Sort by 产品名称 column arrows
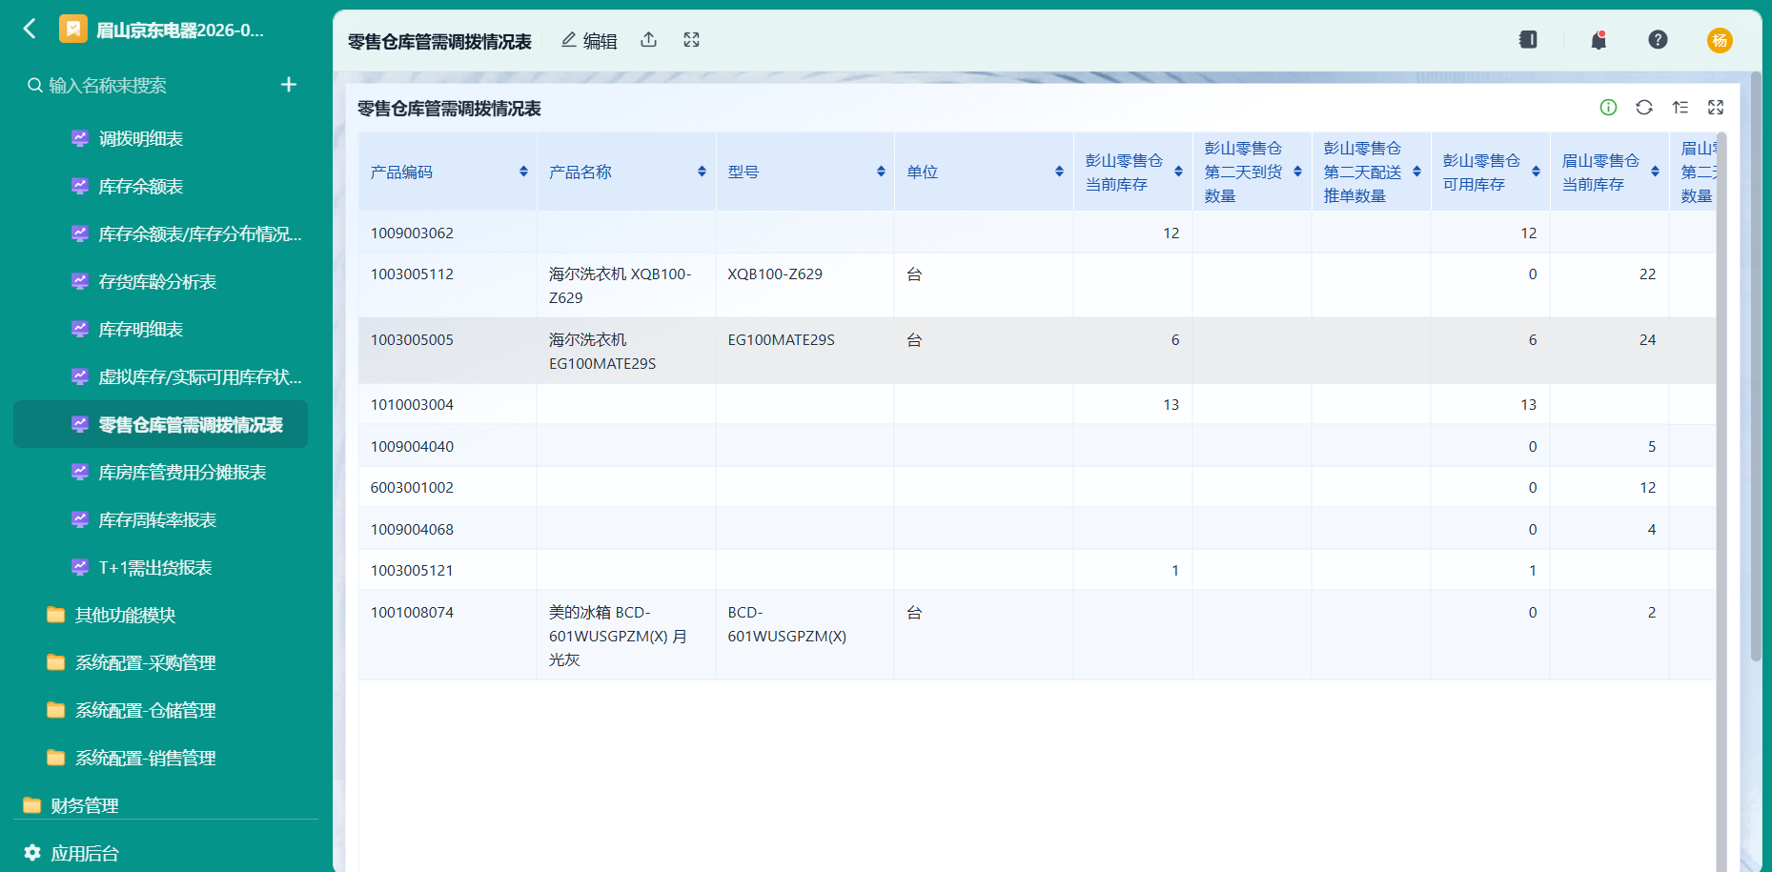 tap(702, 172)
